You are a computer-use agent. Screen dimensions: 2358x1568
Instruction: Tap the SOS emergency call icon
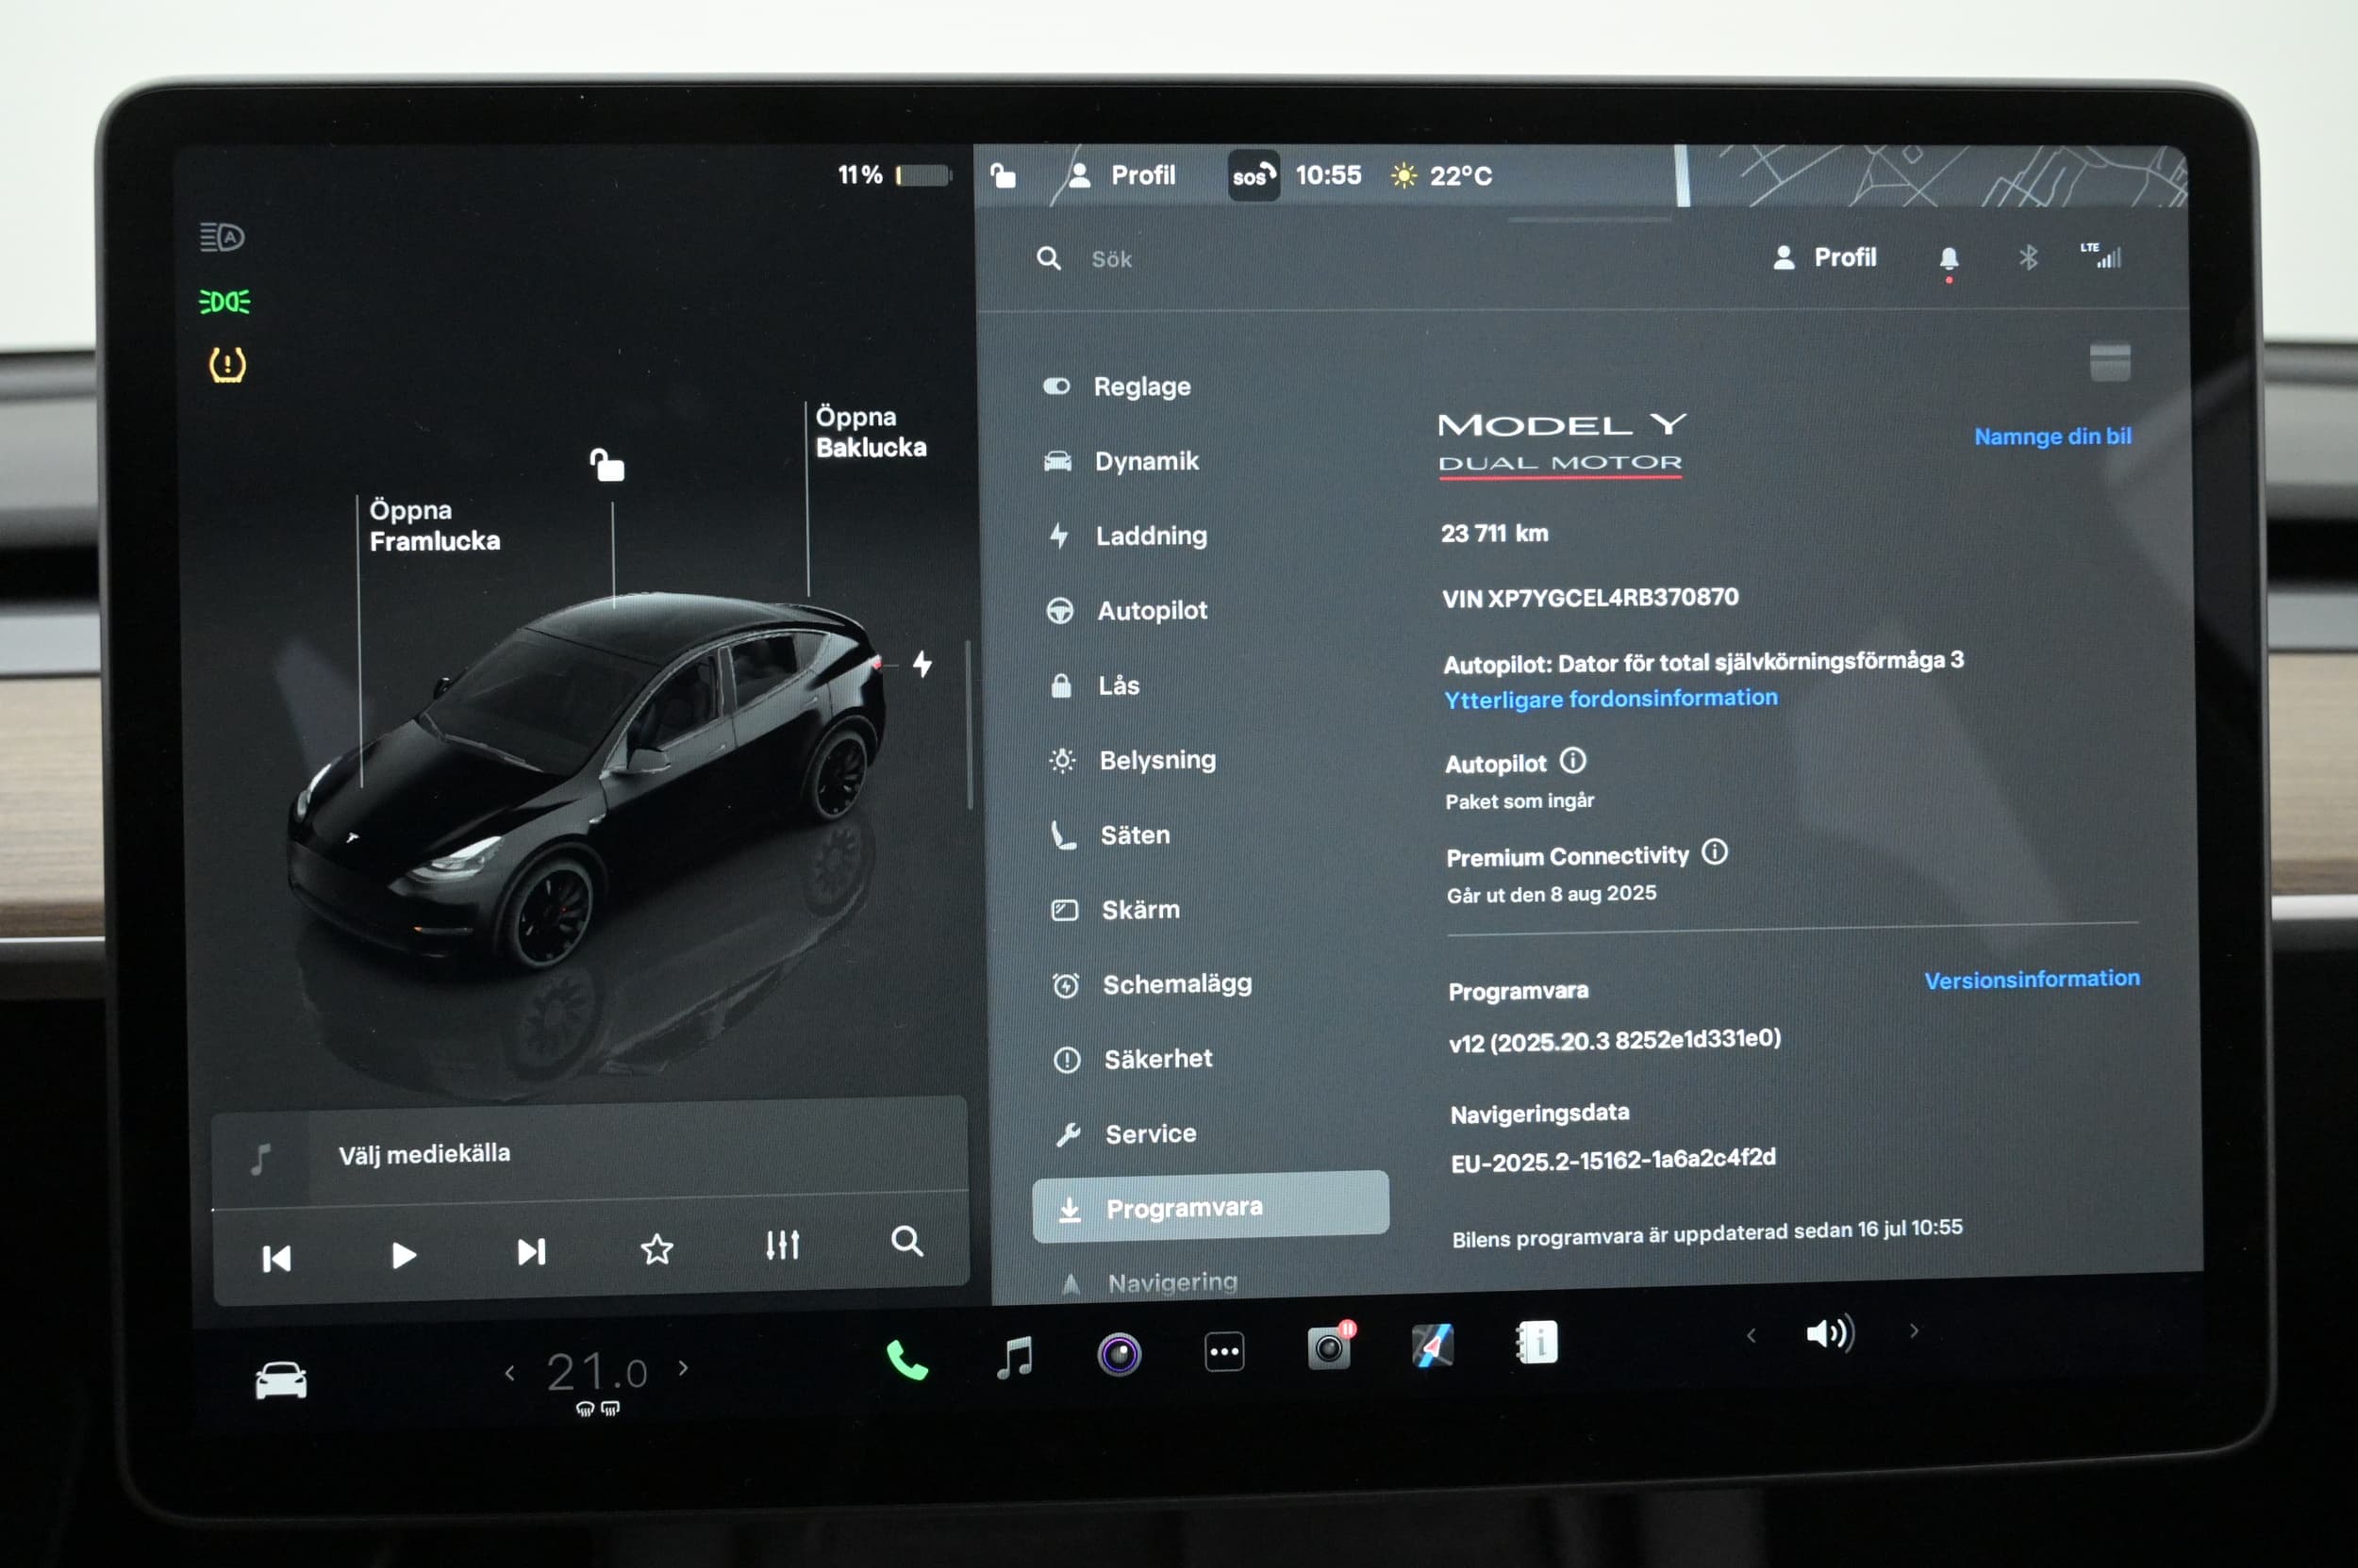1254,176
